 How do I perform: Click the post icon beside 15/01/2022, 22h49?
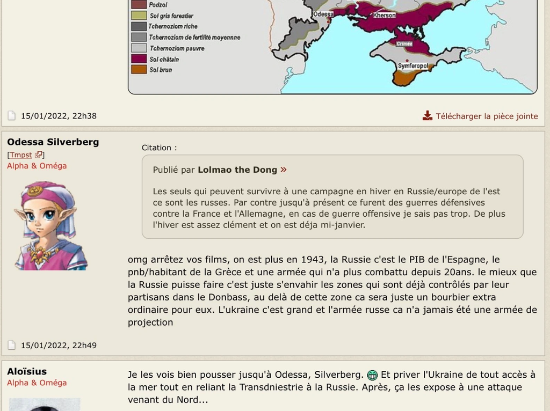tap(12, 345)
